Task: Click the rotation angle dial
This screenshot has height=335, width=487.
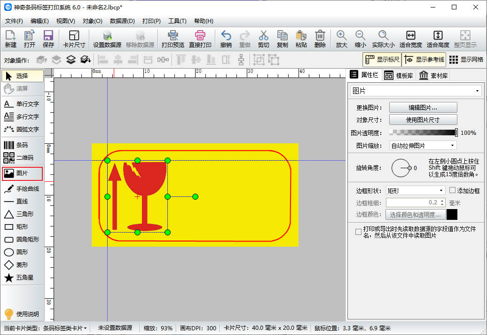Action: tap(401, 168)
